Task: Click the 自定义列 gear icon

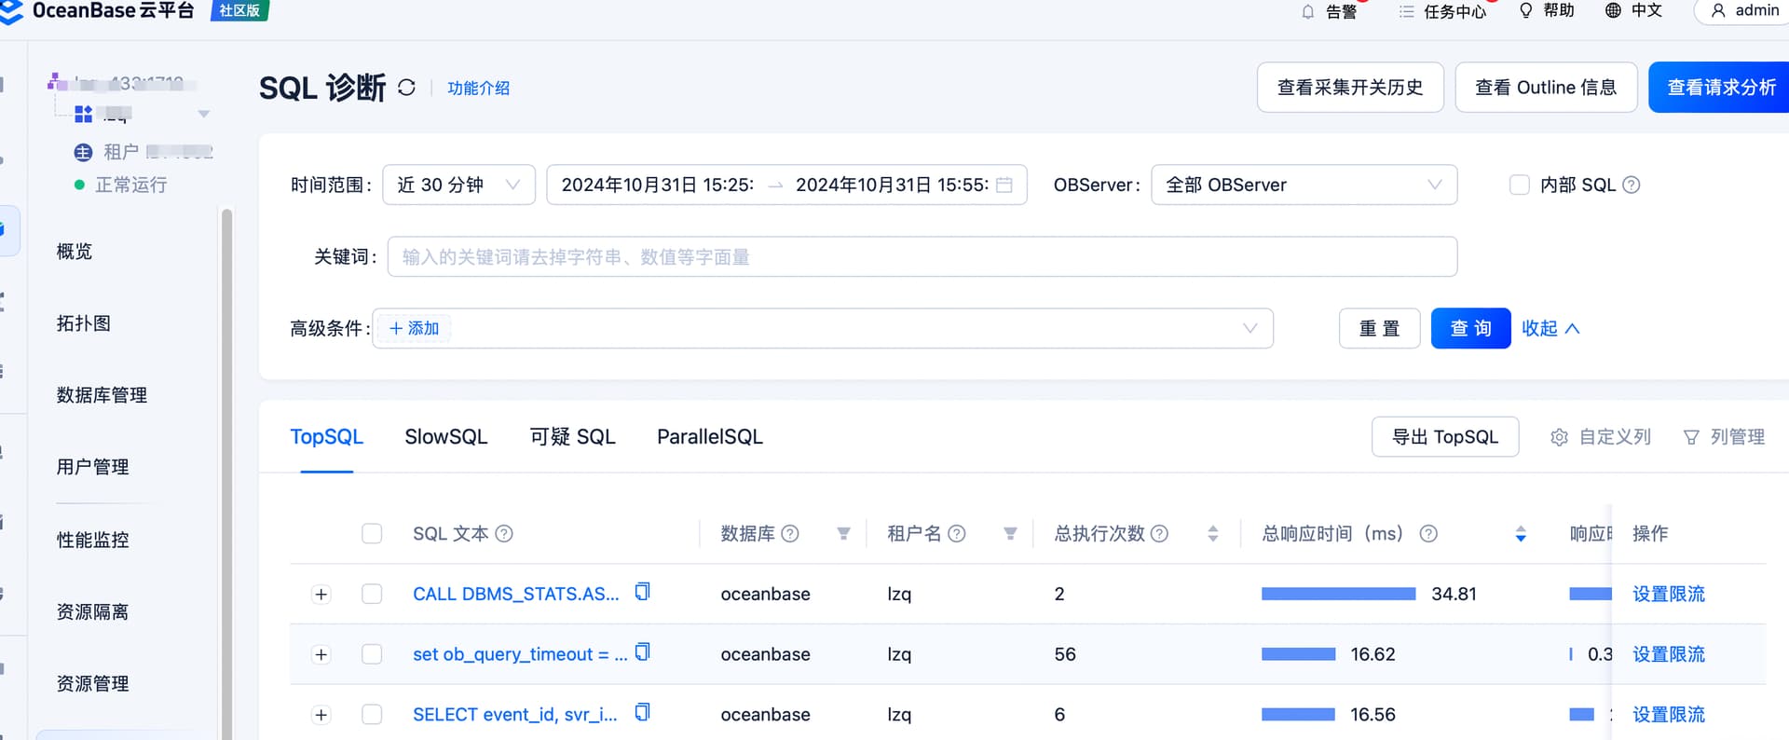Action: click(x=1559, y=437)
